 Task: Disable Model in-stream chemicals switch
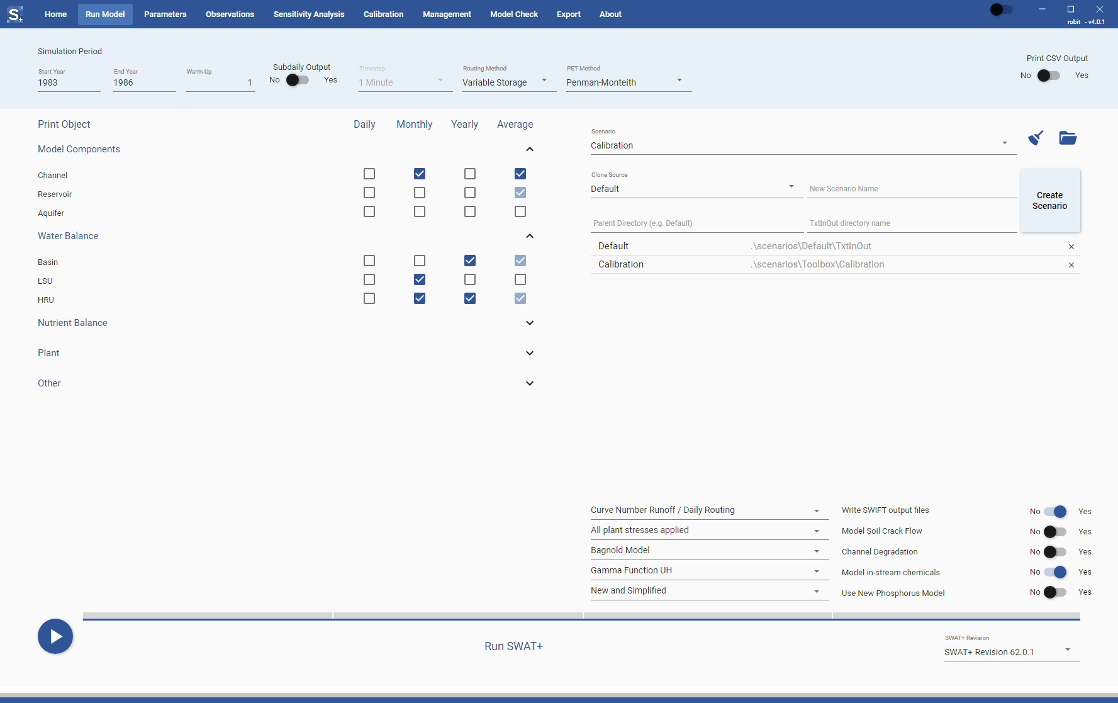(1055, 572)
